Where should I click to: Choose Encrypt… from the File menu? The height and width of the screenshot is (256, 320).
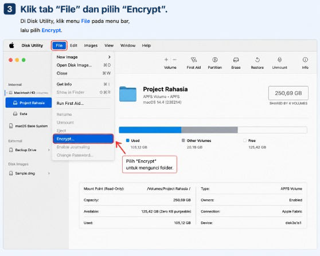pos(83,139)
